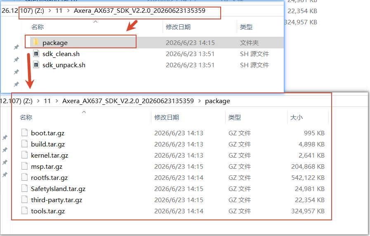The height and width of the screenshot is (236, 370).
Task: Click the 204,868 KB size of msp.tar.gz
Action: point(308,167)
